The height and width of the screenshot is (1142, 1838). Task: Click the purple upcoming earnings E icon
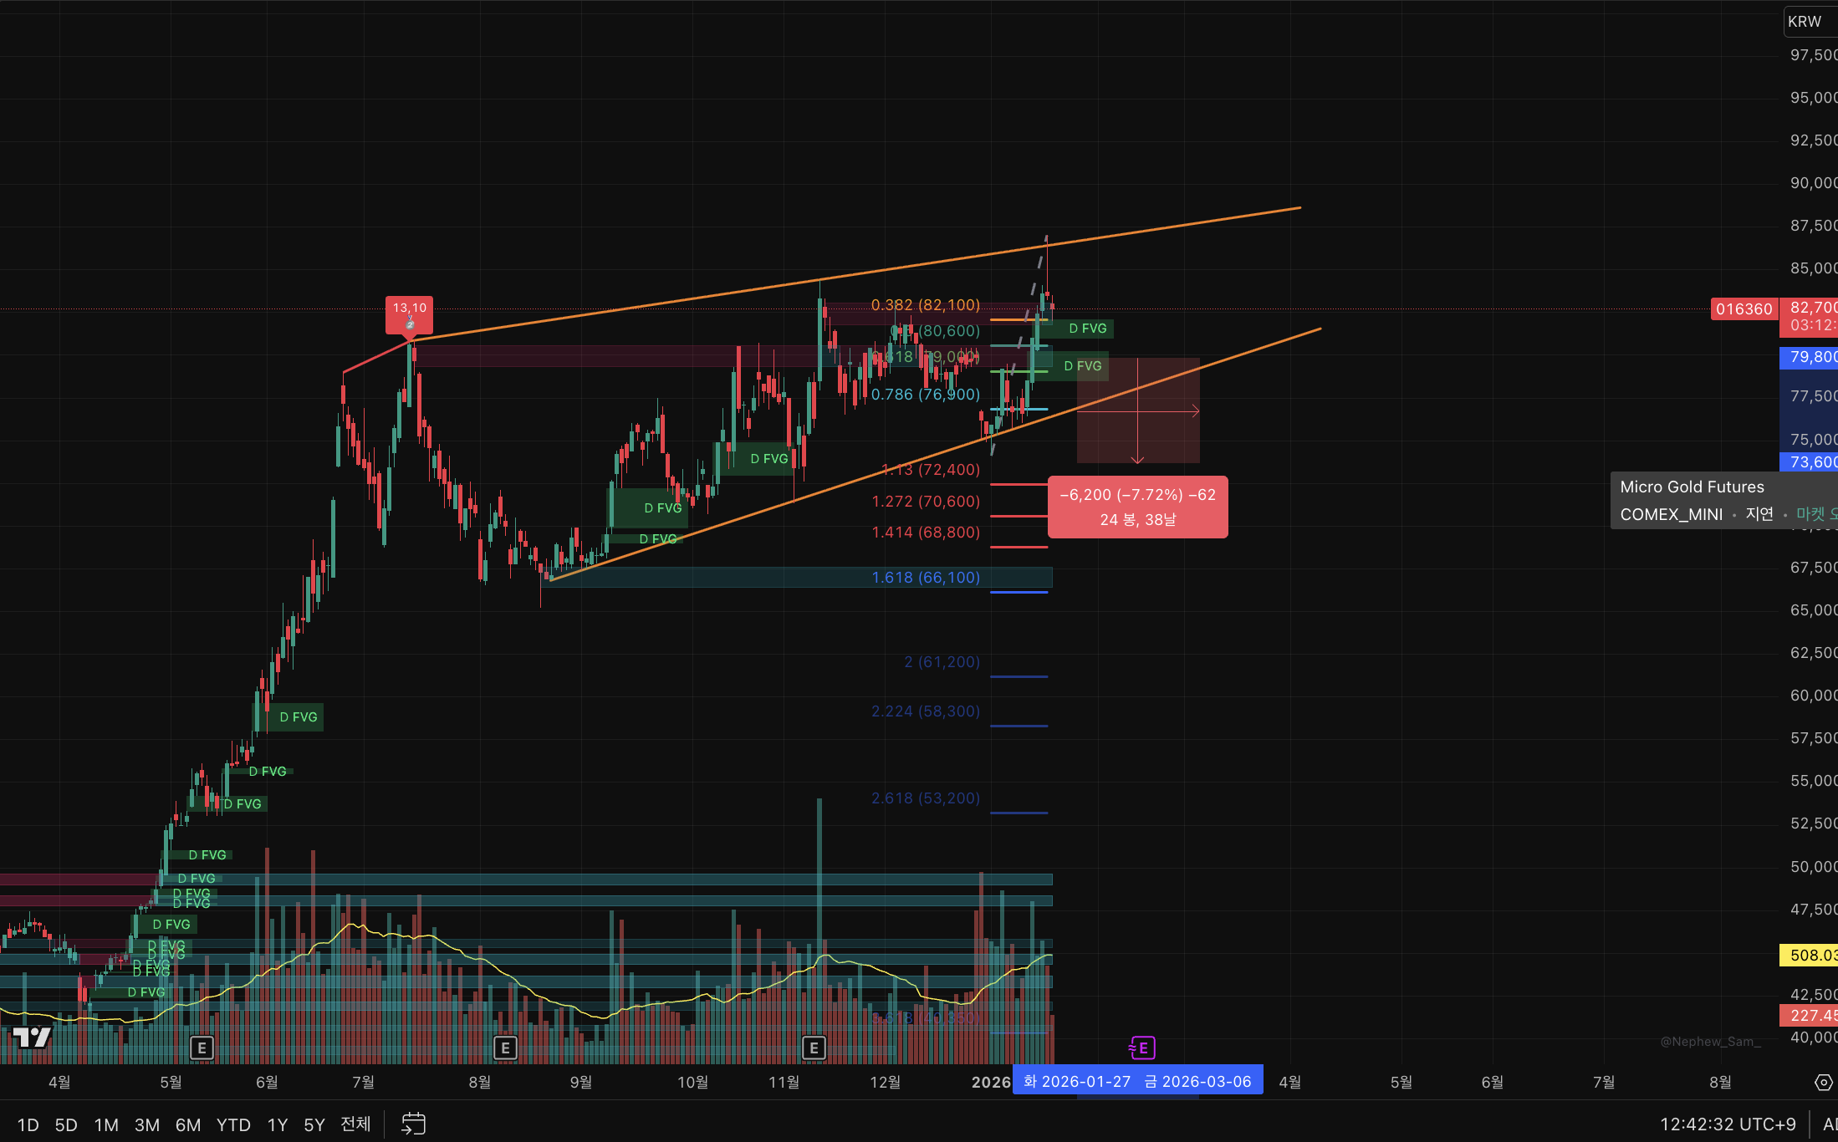(x=1142, y=1048)
